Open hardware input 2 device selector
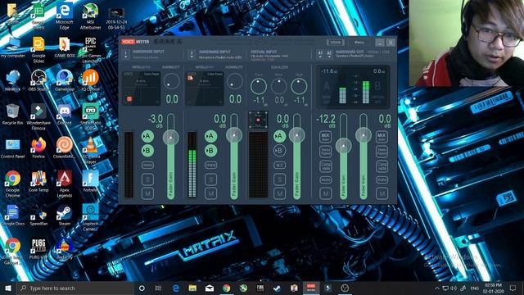This screenshot has height=295, width=524. 192,54
